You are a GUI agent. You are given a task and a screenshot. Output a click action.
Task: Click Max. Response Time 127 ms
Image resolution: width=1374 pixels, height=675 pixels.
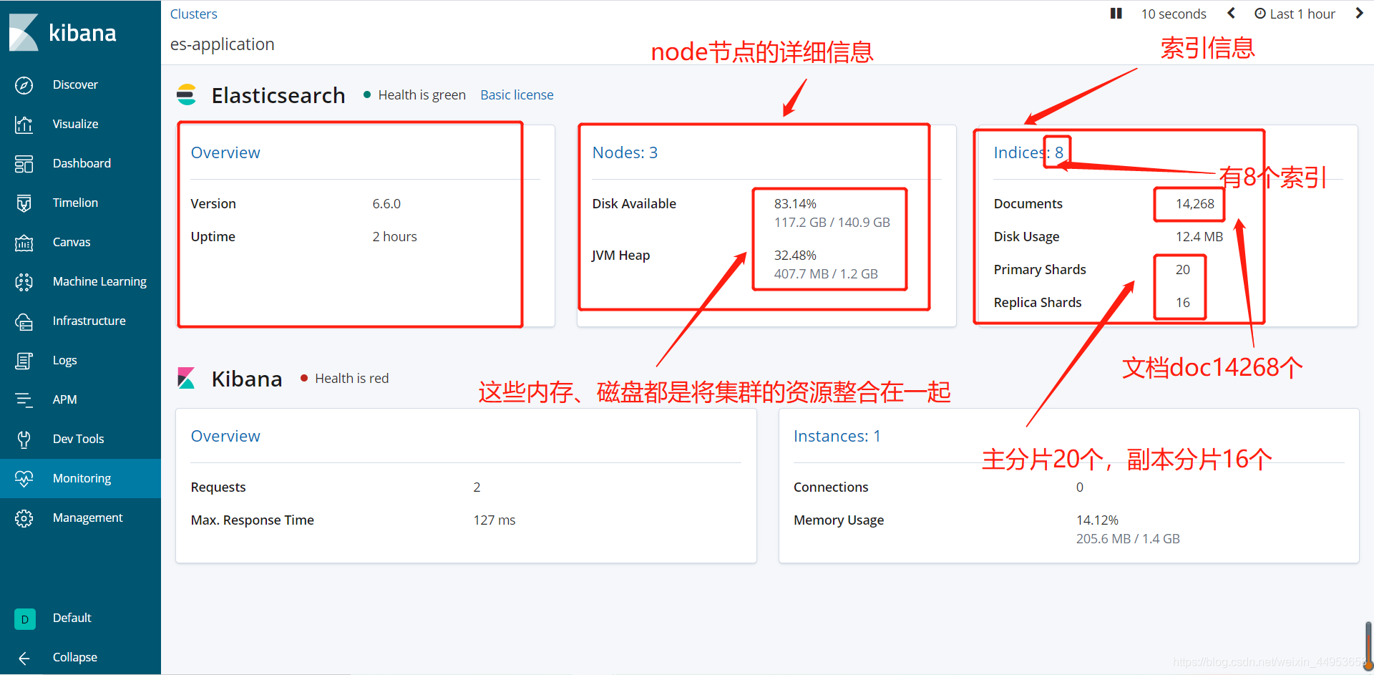[x=494, y=520]
